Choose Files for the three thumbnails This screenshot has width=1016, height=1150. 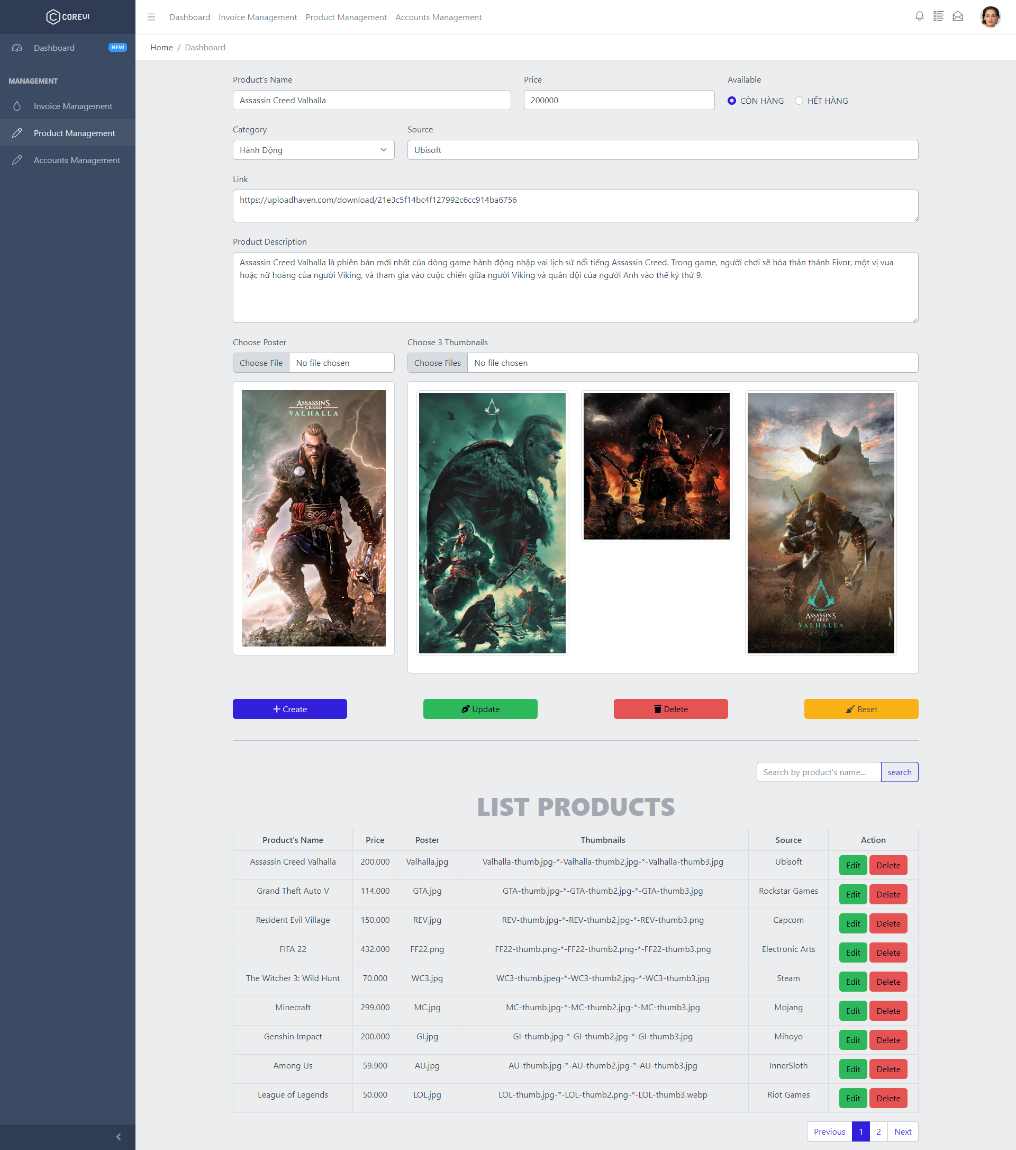(437, 362)
